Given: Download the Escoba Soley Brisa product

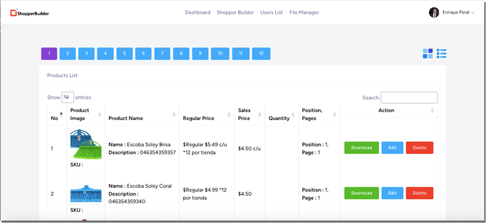Looking at the screenshot, I should [361, 147].
